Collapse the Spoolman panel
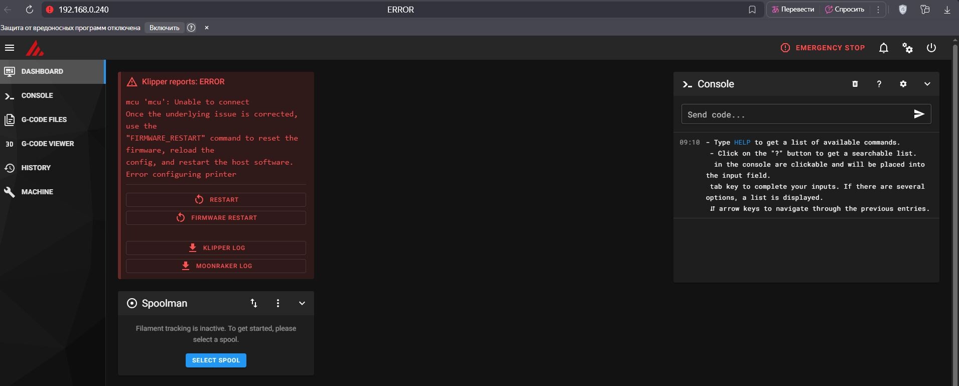This screenshot has height=386, width=959. [x=302, y=303]
